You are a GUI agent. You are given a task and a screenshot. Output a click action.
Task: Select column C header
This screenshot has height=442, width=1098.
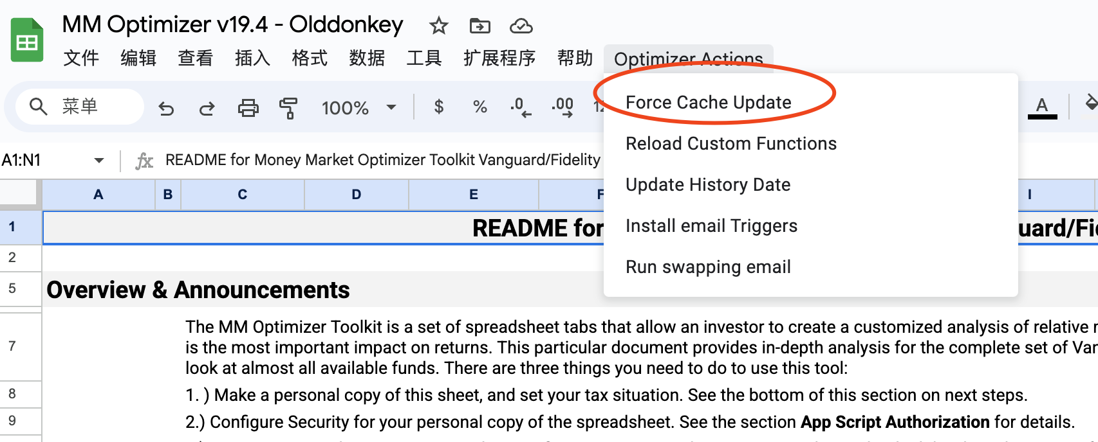click(x=242, y=195)
